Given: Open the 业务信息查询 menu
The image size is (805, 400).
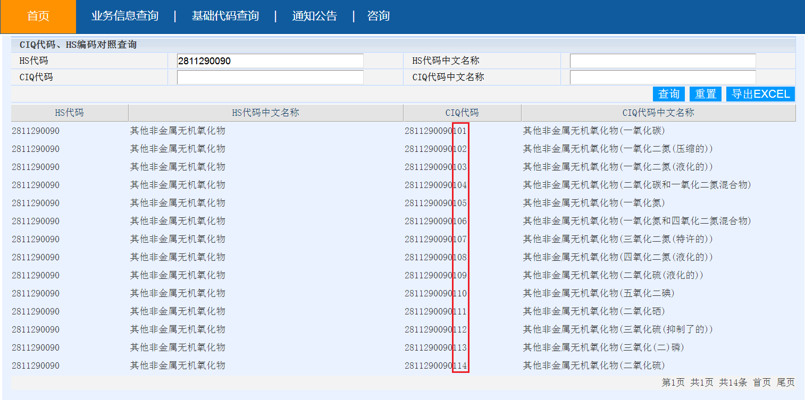Looking at the screenshot, I should click(125, 16).
